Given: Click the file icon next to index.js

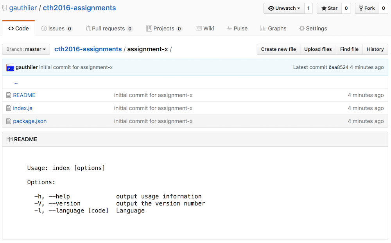Looking at the screenshot, I should tap(9, 108).
